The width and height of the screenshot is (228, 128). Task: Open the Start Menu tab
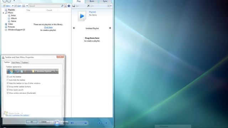coord(16,63)
